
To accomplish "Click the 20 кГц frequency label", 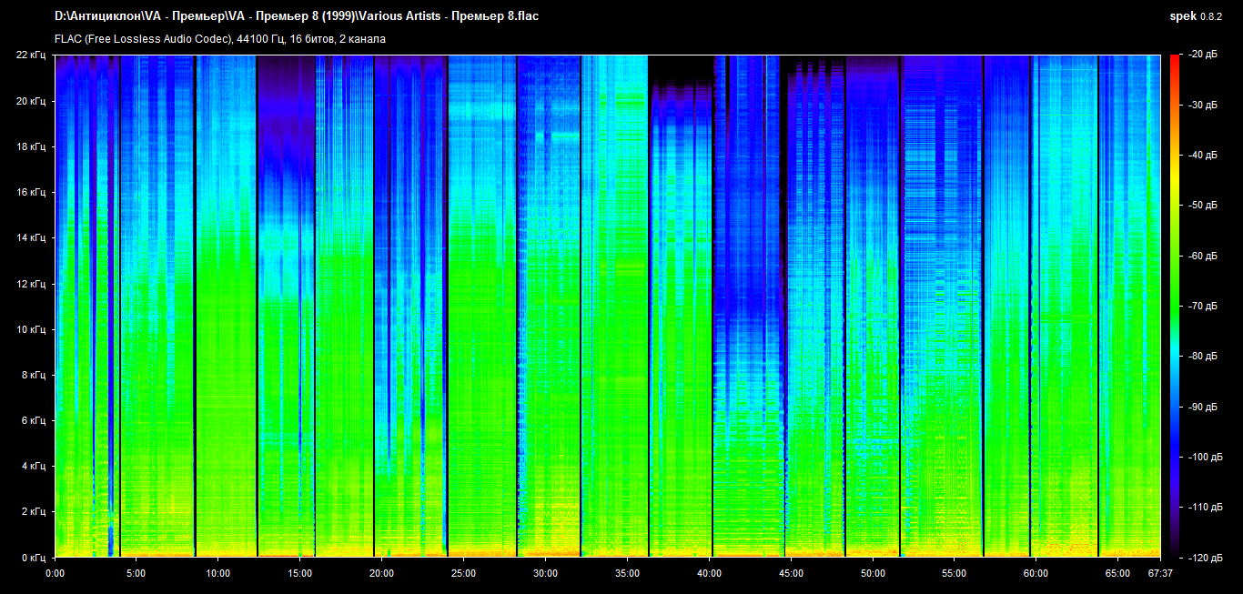I will [x=31, y=101].
